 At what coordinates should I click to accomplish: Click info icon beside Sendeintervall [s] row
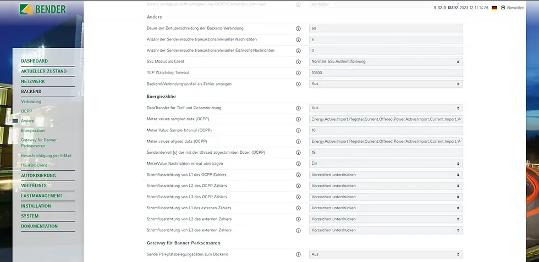(298, 153)
